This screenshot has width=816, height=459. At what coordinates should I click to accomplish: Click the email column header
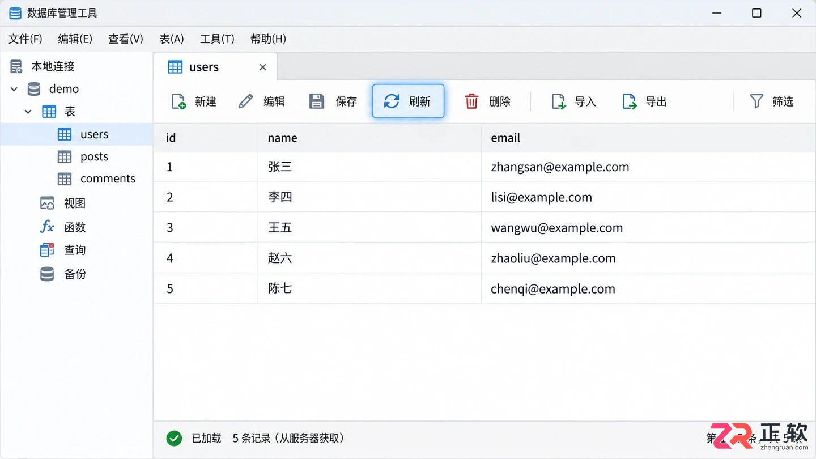(648, 138)
